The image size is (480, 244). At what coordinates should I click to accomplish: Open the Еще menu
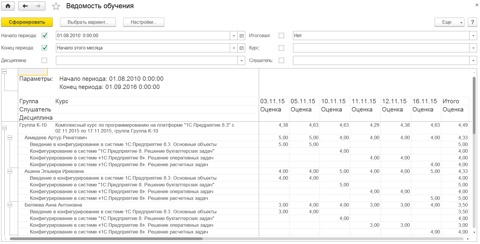(x=449, y=22)
